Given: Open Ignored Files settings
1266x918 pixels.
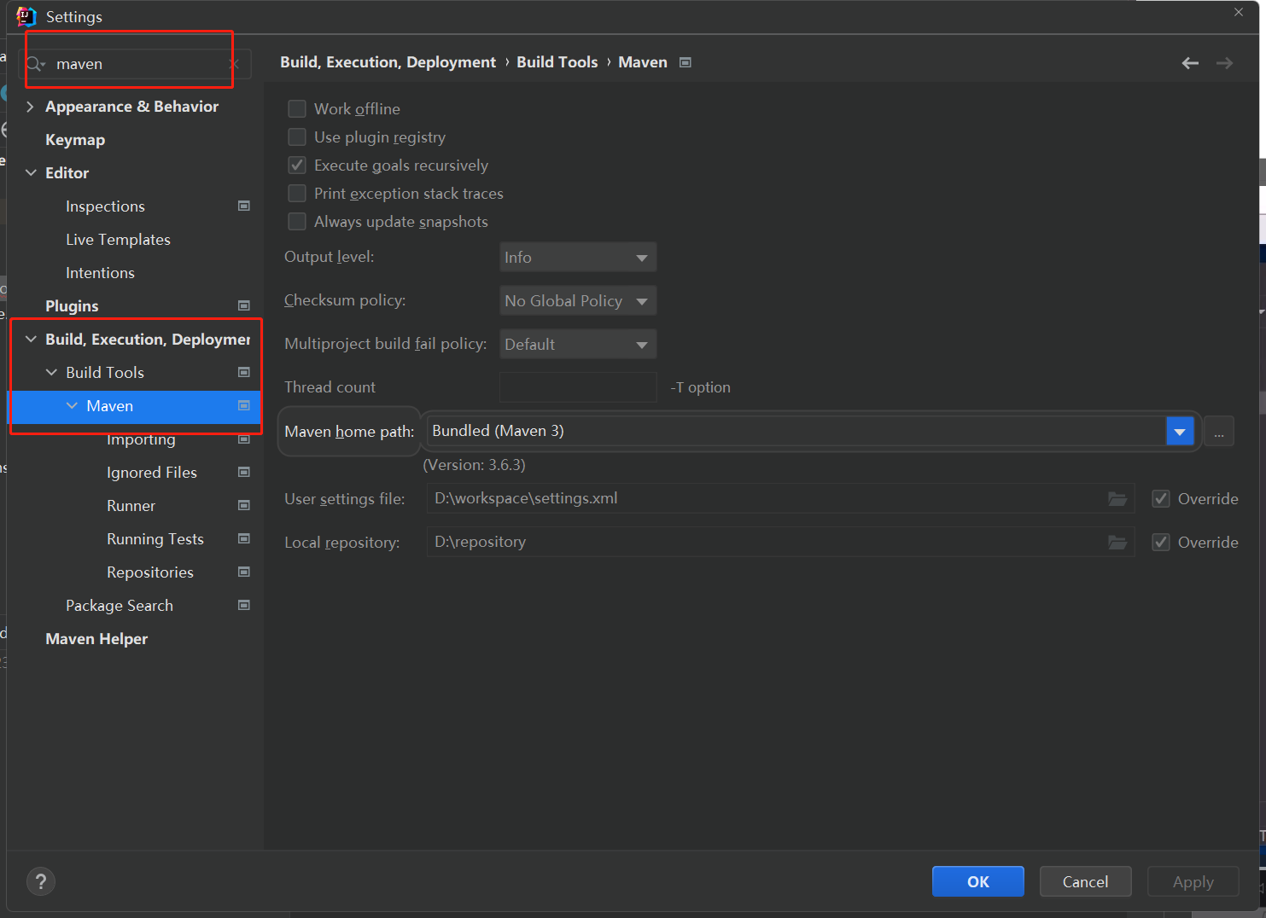Looking at the screenshot, I should [152, 473].
